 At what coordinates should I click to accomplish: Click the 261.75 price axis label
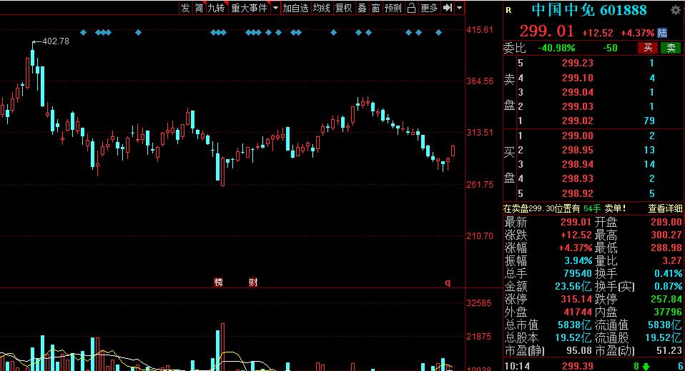480,185
